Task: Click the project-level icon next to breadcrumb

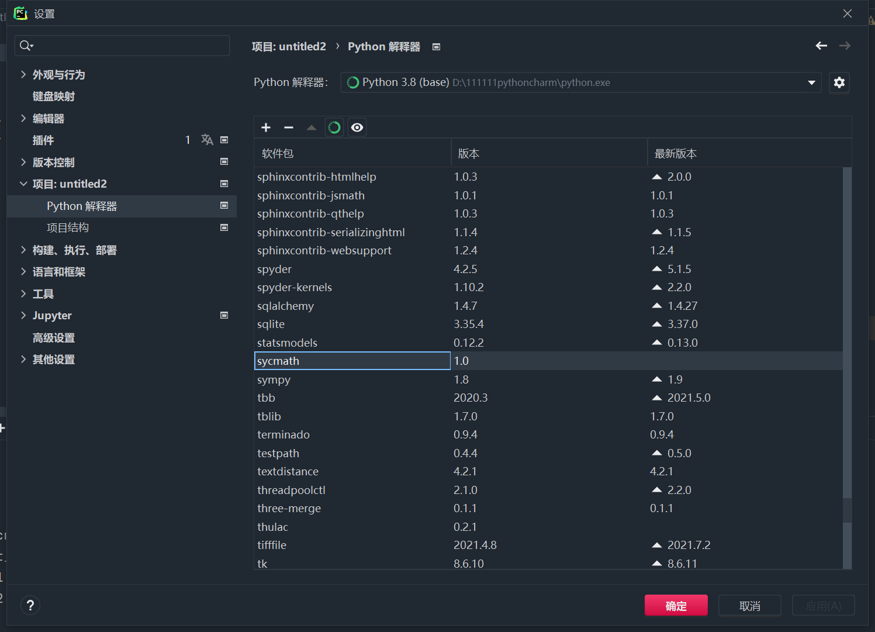Action: (x=436, y=47)
